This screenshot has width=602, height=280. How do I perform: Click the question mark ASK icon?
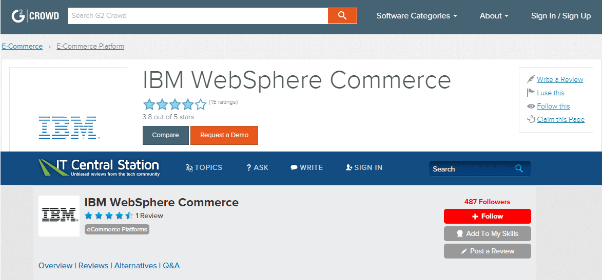[x=248, y=167]
